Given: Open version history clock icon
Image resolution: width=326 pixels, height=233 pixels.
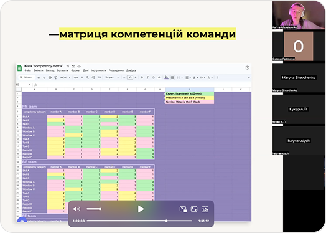Looking at the screenshot, I should coord(248,68).
